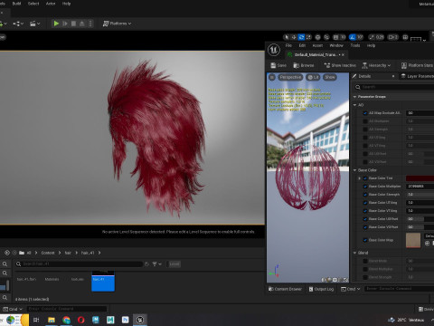The image size is (434, 326).
Task: Toggle the Base Color Tint checkbox
Action: tap(365, 178)
